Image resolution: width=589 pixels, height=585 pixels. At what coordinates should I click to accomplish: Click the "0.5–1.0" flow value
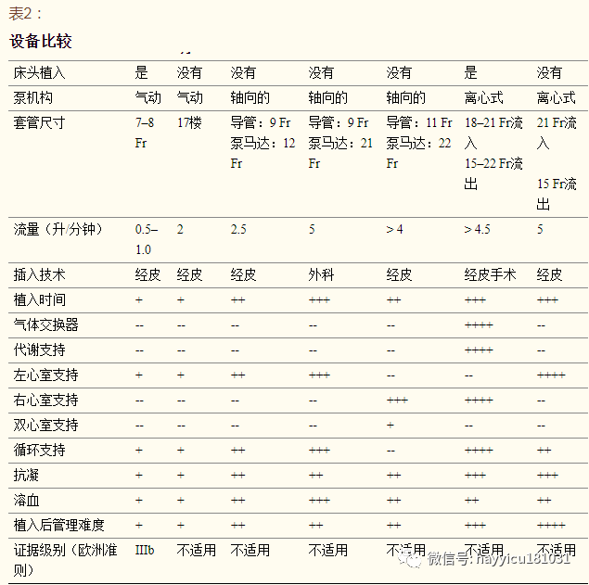[147, 239]
